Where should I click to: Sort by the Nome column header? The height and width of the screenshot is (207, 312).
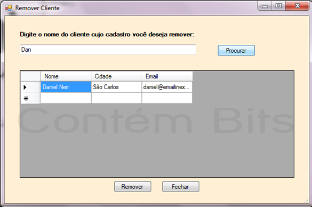click(x=66, y=76)
